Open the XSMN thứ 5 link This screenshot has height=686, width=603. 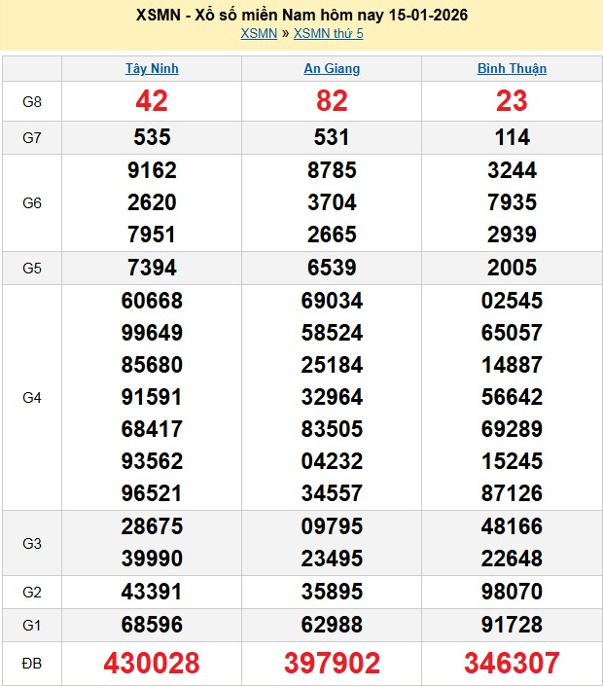coord(328,34)
